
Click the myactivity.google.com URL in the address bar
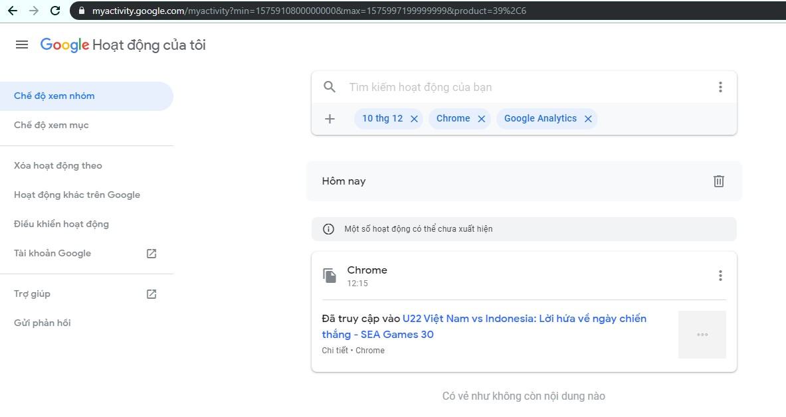pos(309,11)
